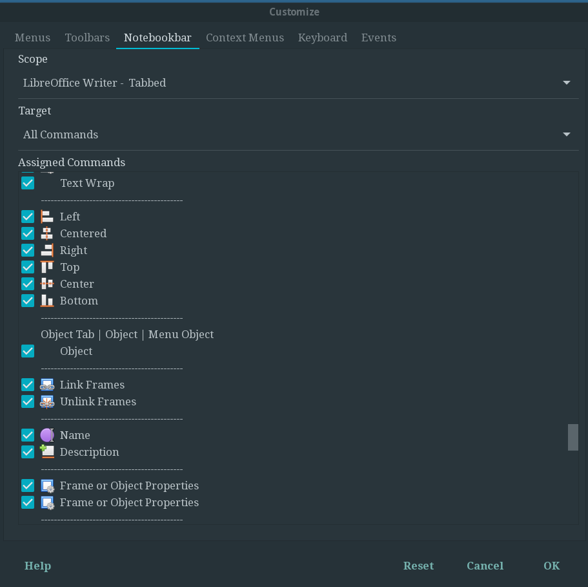588x587 pixels.
Task: Select the Left command label
Action: tap(70, 217)
